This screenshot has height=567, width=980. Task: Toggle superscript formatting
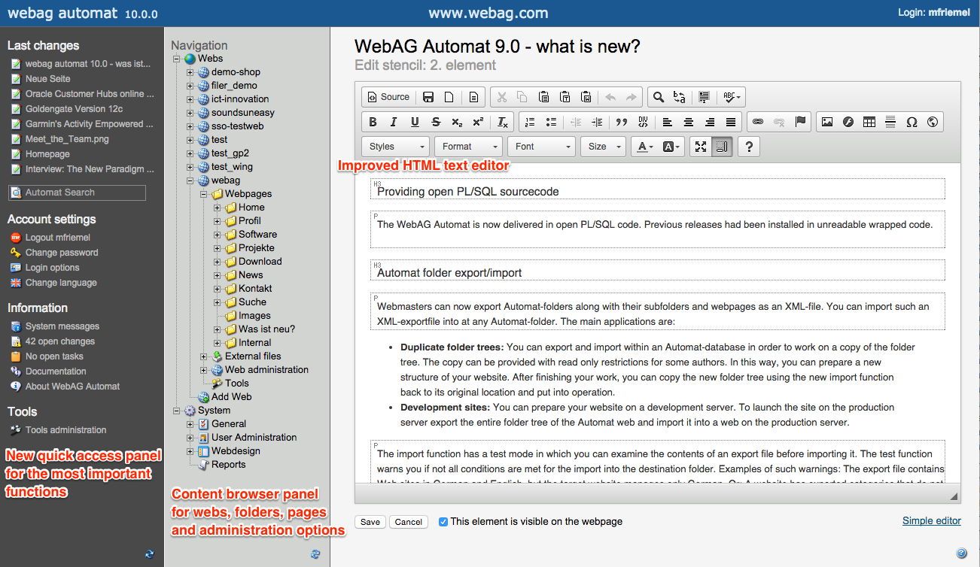click(478, 122)
